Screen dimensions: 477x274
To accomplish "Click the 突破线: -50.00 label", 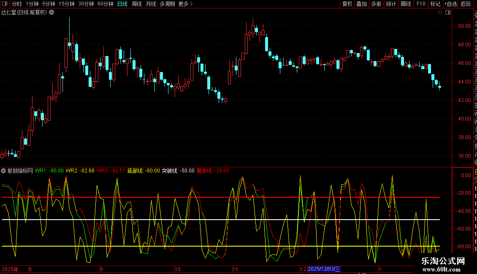I will click(x=178, y=171).
